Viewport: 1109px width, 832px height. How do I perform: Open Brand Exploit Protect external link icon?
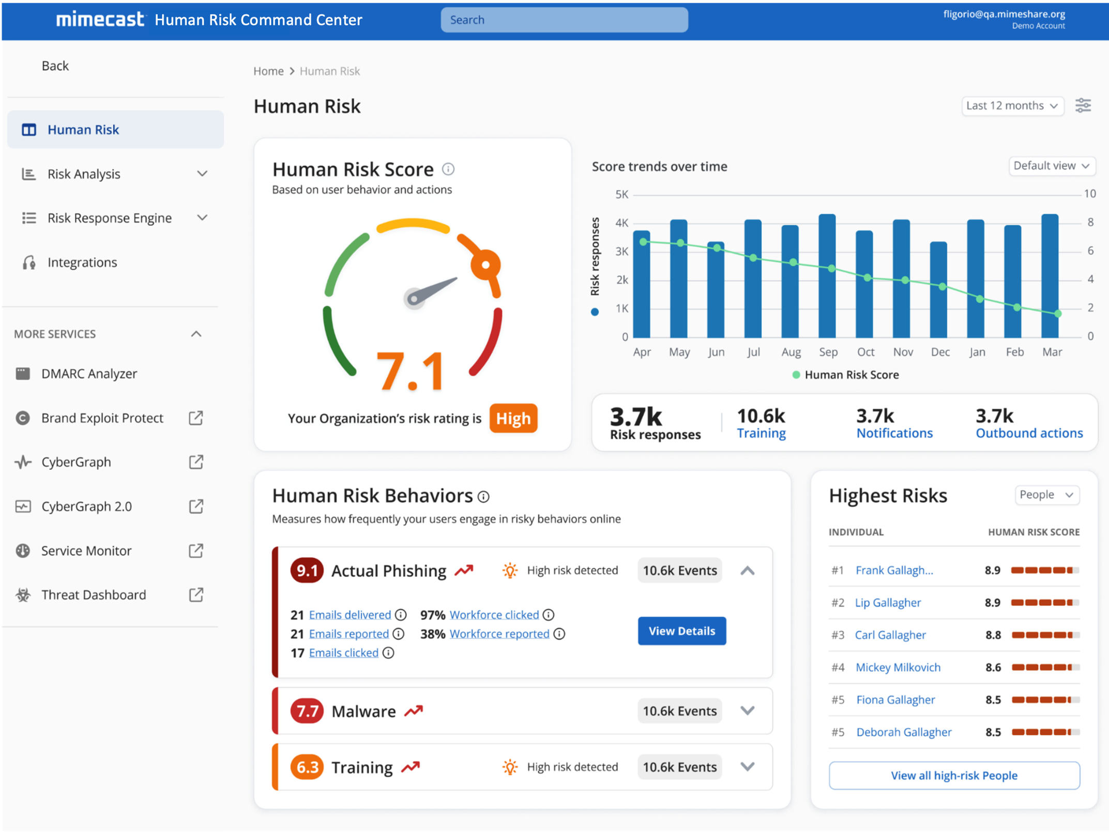pyautogui.click(x=196, y=418)
